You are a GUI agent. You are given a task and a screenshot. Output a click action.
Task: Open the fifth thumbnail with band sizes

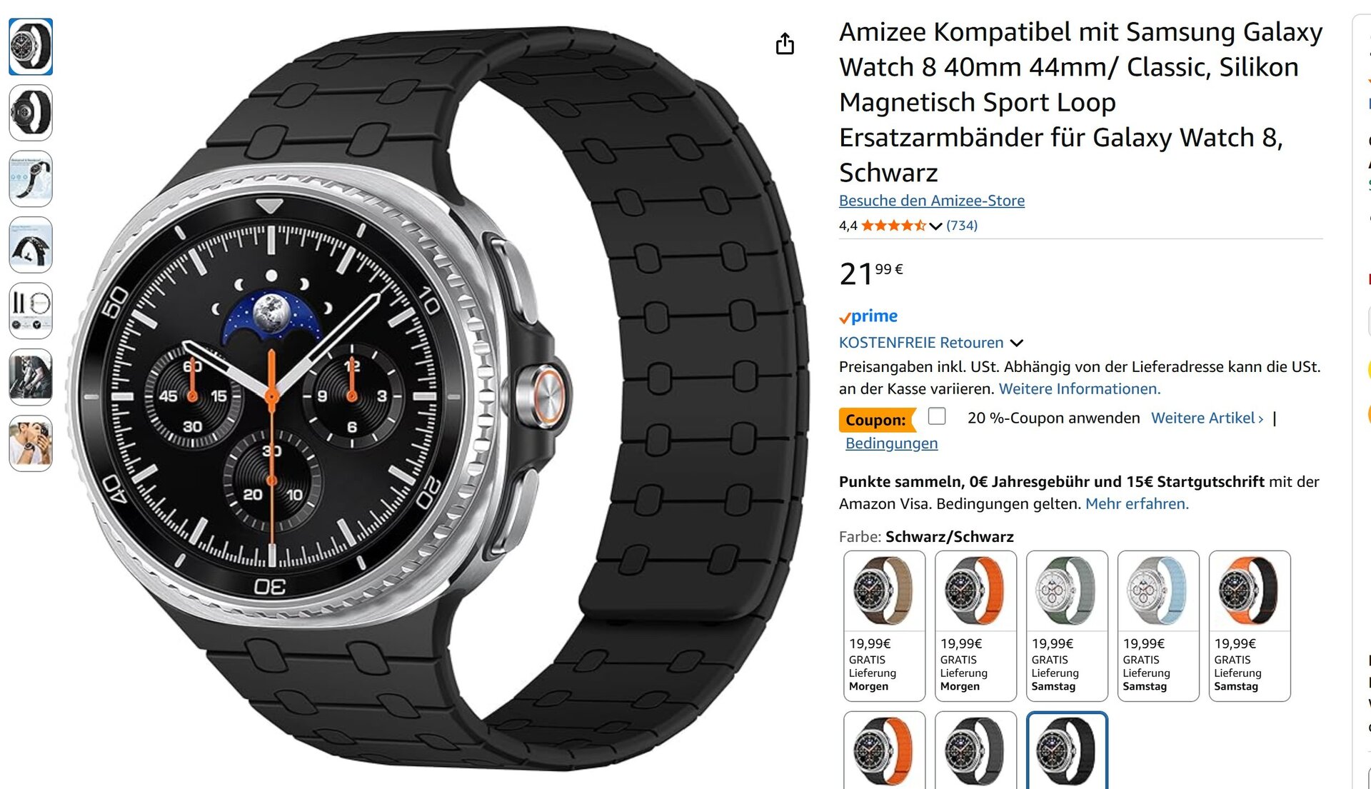click(31, 311)
